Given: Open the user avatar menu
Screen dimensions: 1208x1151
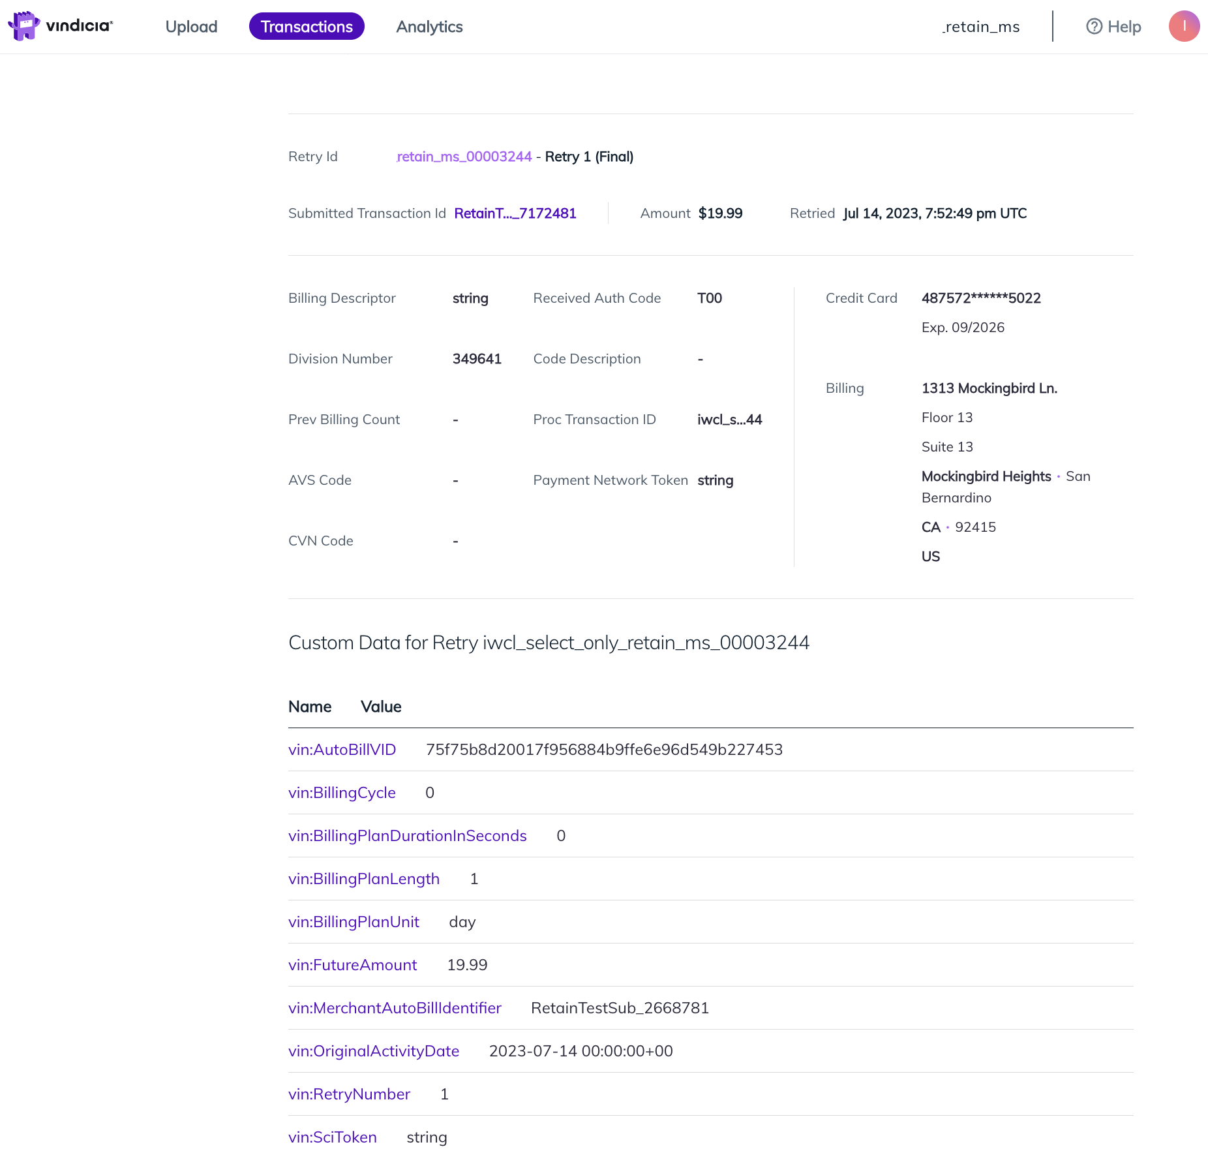Looking at the screenshot, I should click(1184, 27).
